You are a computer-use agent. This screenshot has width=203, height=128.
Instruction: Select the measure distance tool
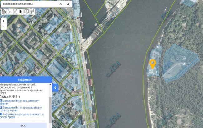click(9, 12)
